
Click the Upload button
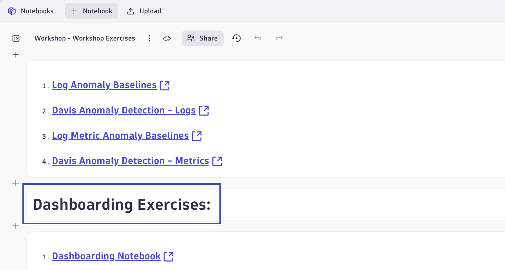tap(144, 11)
